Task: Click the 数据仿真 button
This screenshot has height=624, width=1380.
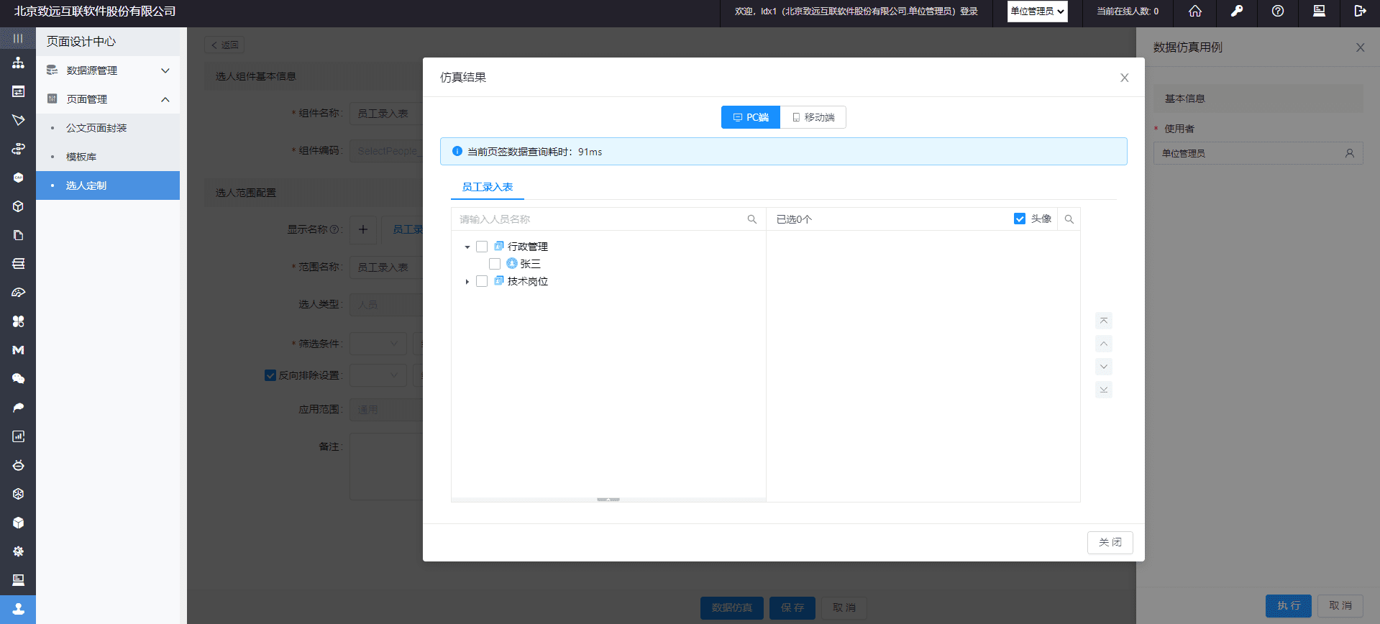Action: point(732,608)
